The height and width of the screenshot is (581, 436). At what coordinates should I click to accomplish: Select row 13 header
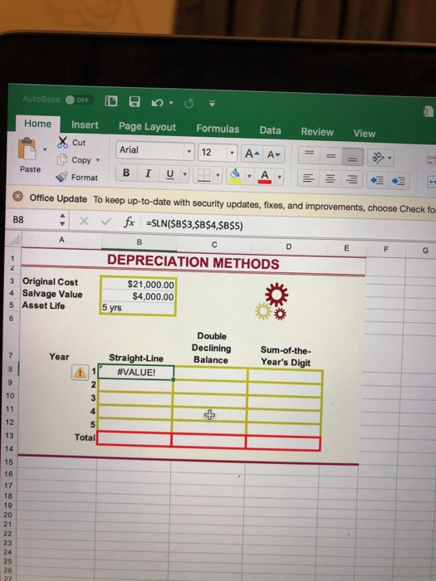9,436
